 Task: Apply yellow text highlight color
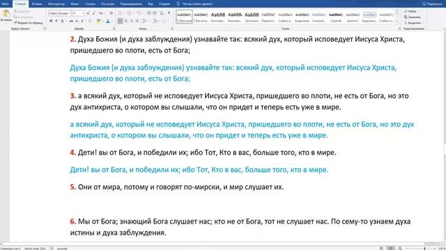[98, 22]
